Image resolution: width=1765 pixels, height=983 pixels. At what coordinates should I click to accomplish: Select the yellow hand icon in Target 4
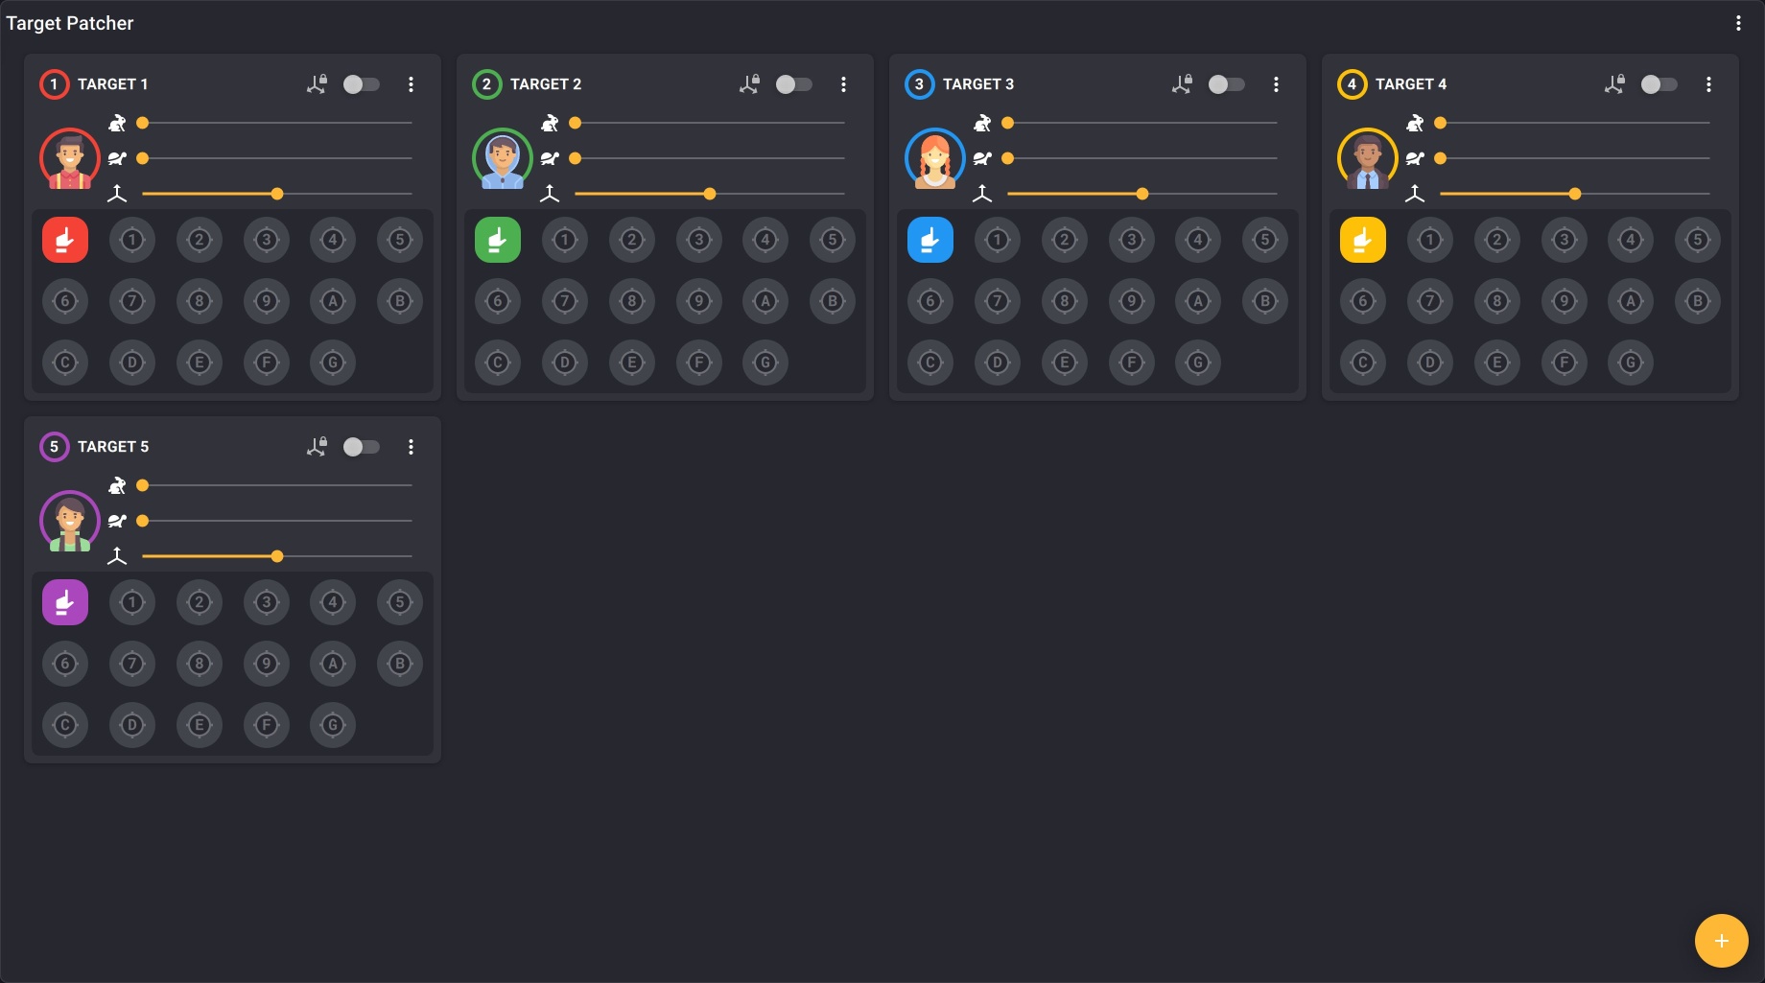point(1363,240)
